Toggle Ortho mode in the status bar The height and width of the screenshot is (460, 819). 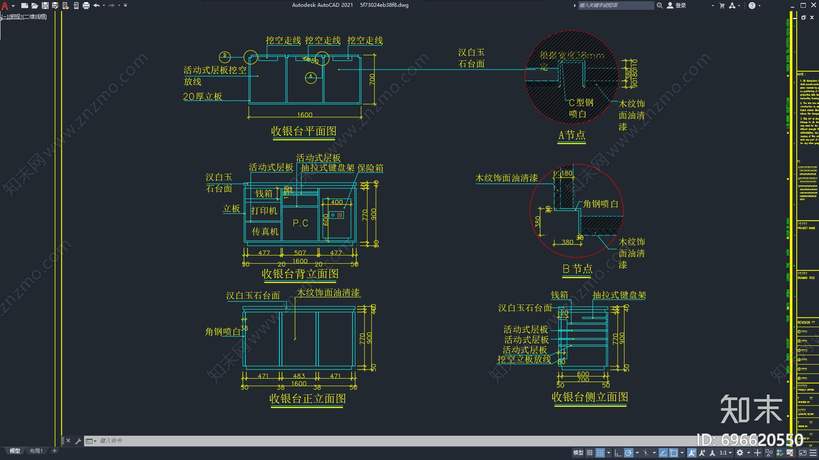[x=618, y=453]
